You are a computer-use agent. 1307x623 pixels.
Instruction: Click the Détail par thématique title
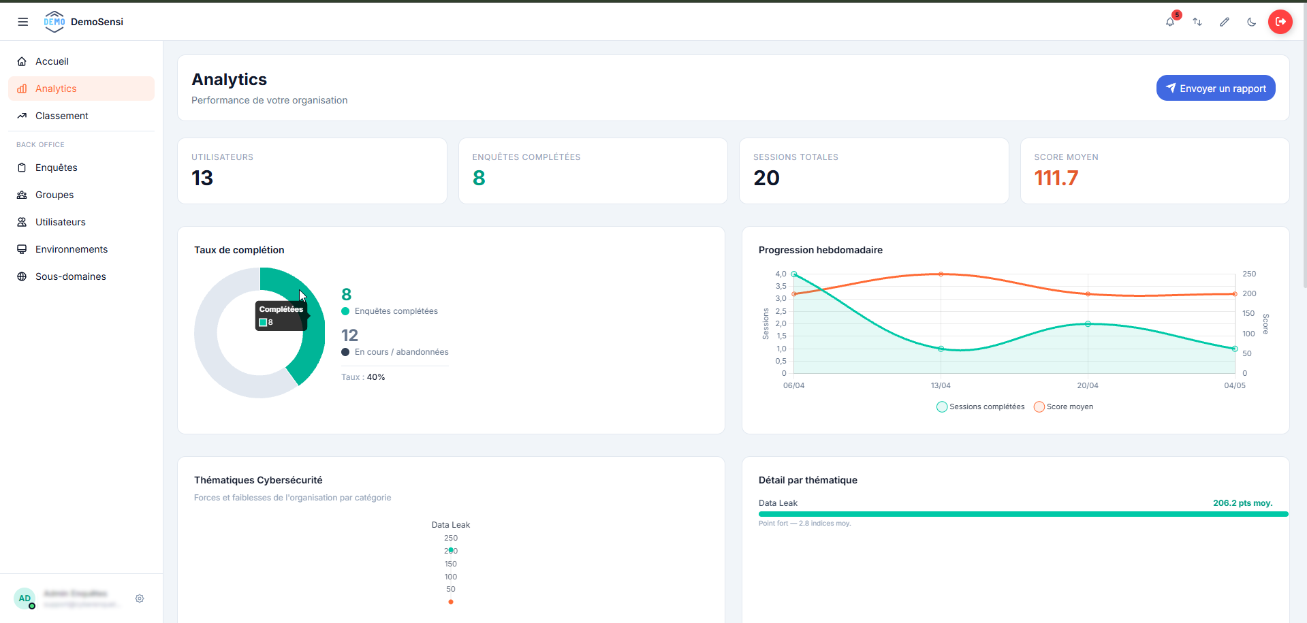pyautogui.click(x=808, y=480)
